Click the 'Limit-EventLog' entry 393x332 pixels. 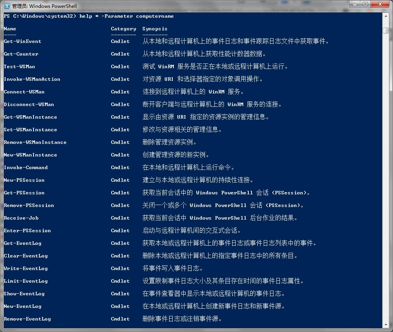point(26,281)
